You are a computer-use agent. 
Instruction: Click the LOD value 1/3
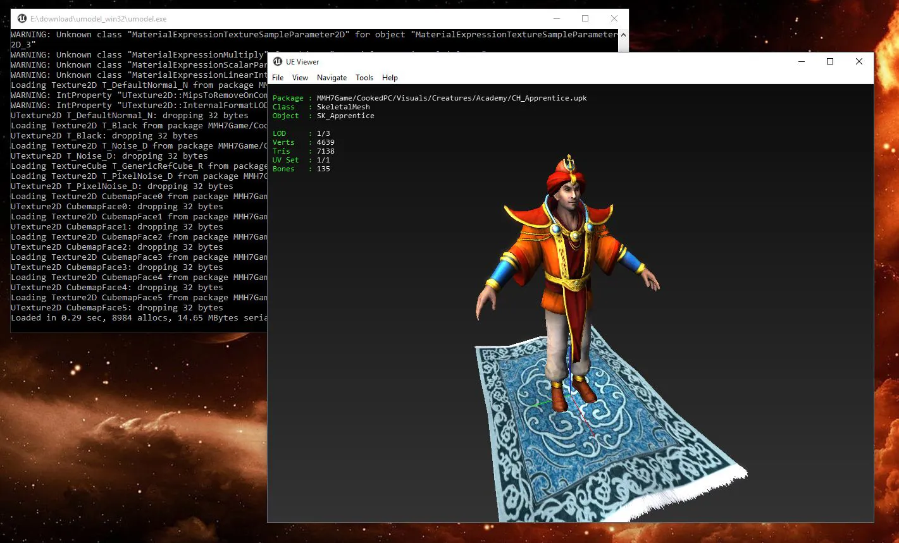point(323,133)
